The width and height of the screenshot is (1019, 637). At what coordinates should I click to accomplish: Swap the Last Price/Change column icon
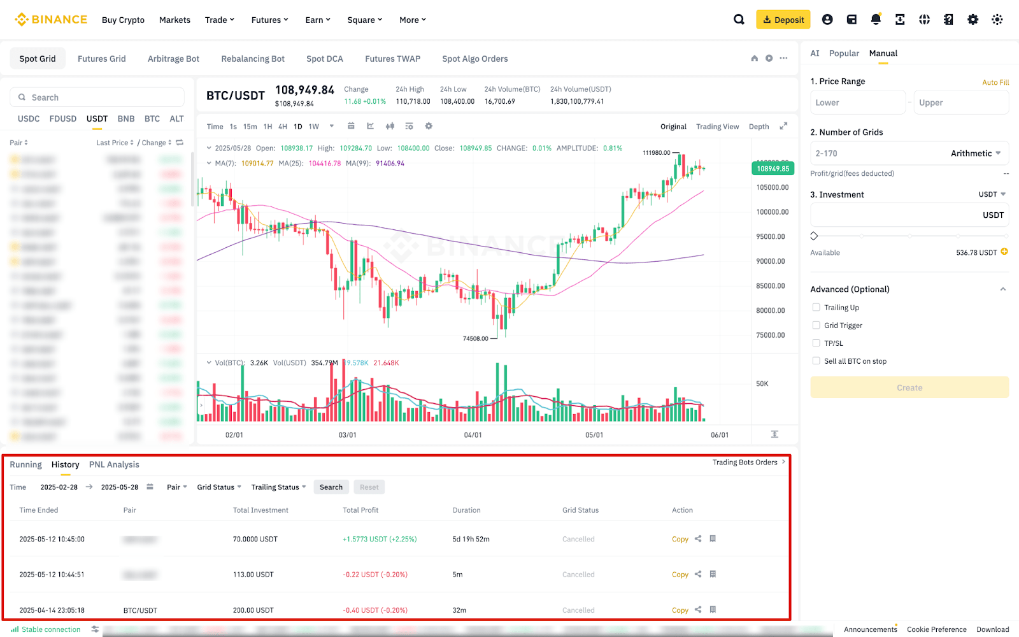tap(180, 143)
